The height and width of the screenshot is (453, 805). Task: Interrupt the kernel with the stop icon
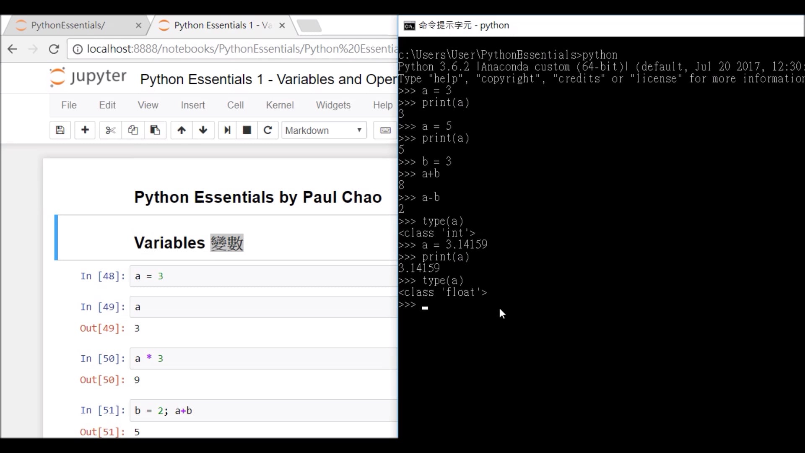click(247, 130)
